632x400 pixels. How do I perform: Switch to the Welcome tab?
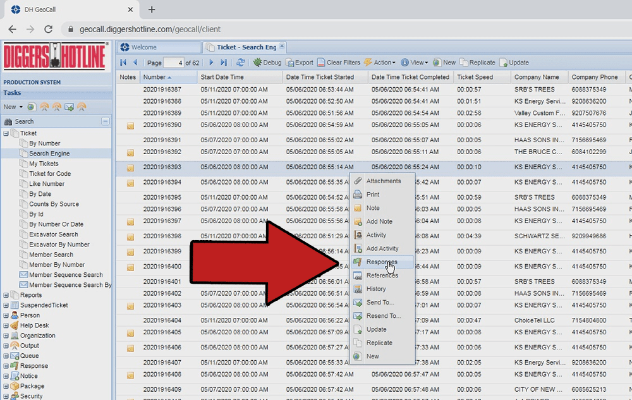coord(145,47)
